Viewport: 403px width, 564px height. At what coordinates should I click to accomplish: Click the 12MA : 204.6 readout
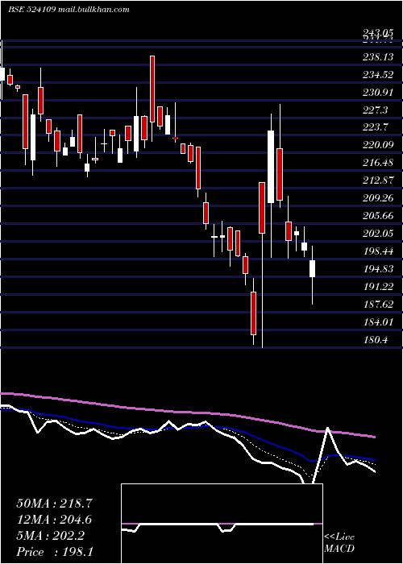coord(54,520)
